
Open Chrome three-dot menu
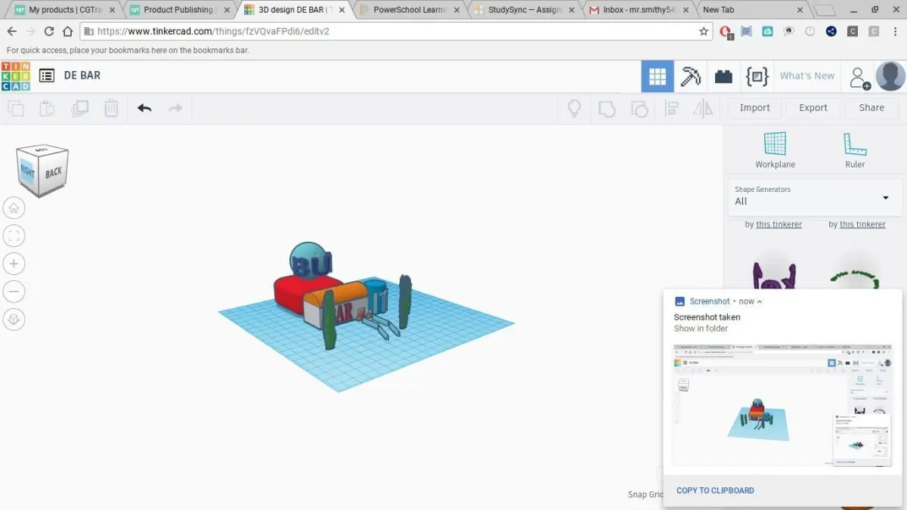coord(895,31)
